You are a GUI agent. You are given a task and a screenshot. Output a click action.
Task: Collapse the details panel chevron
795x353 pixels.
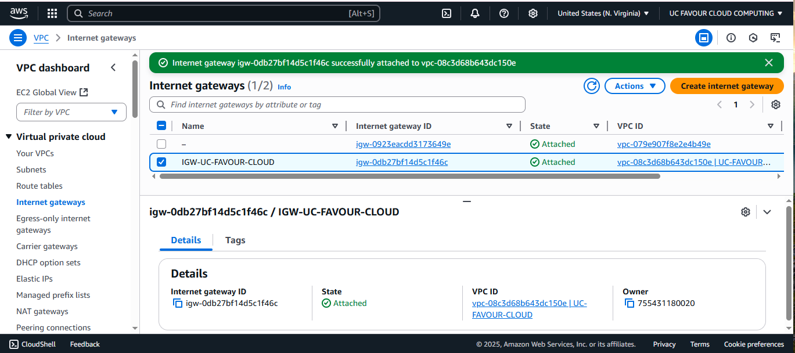coord(767,212)
